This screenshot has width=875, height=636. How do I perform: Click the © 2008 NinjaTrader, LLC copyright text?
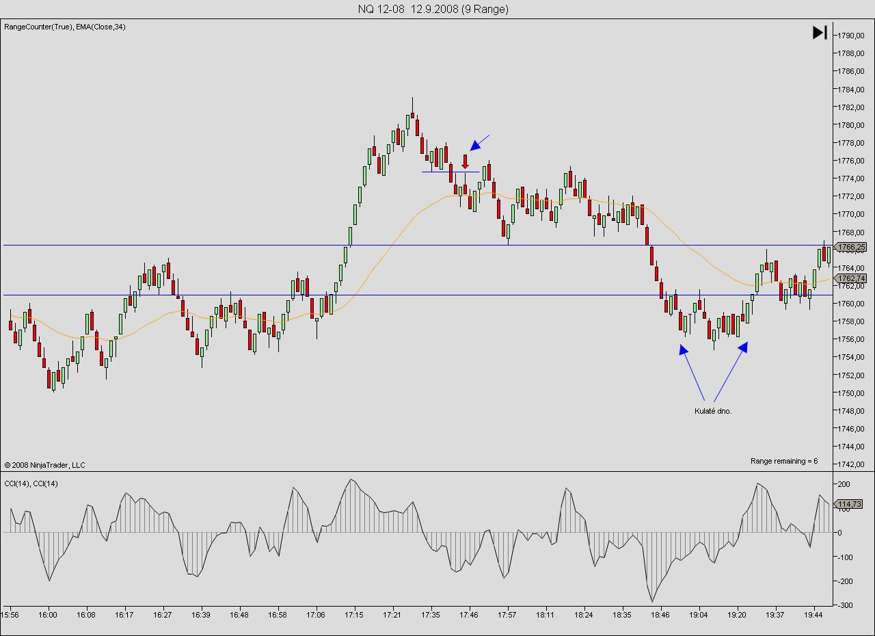click(44, 465)
